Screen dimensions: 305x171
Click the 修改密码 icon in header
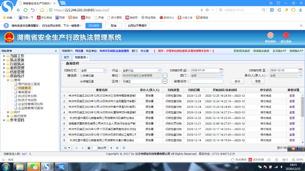tap(270, 35)
